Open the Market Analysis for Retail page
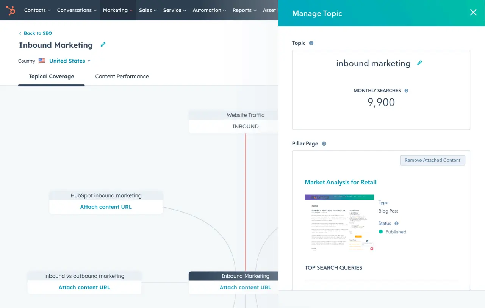The height and width of the screenshot is (308, 485). point(340,182)
